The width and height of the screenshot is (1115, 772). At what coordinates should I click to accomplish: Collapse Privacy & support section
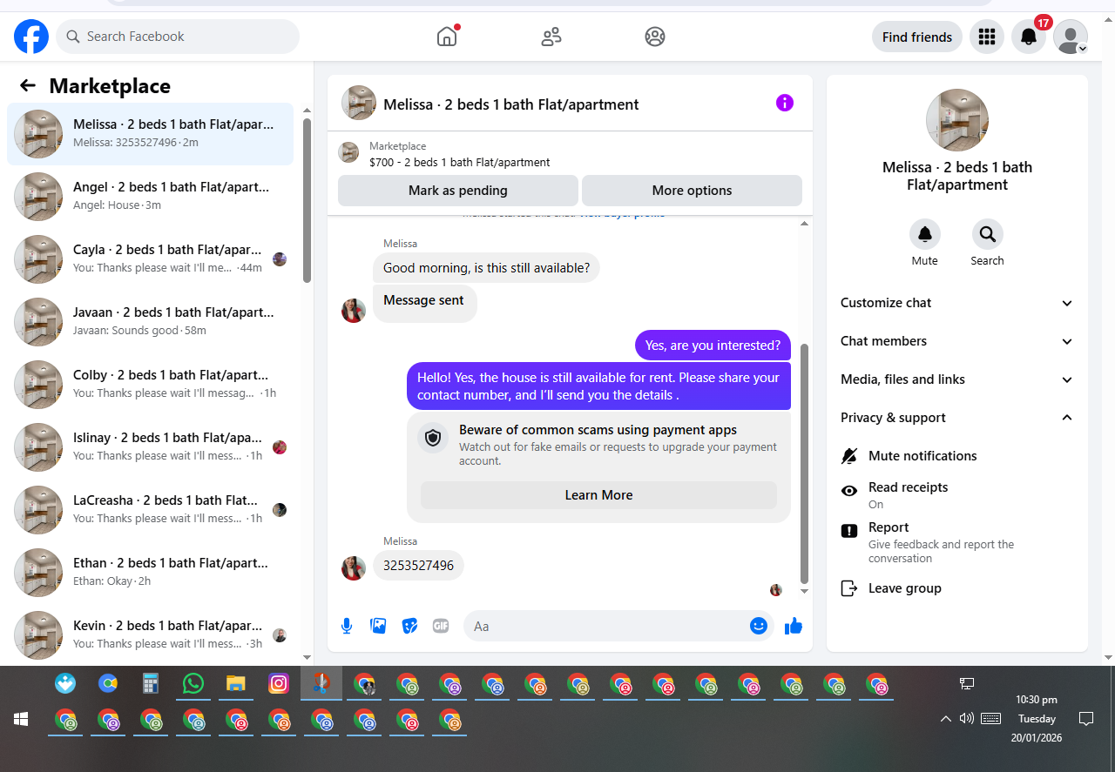tap(957, 418)
